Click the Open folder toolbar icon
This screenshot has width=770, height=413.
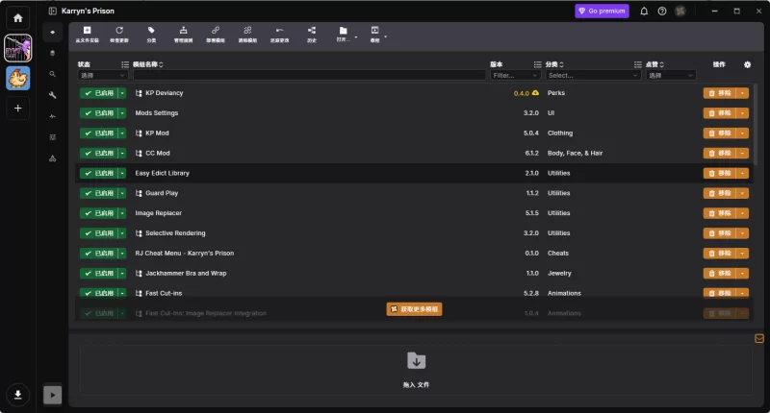[344, 31]
